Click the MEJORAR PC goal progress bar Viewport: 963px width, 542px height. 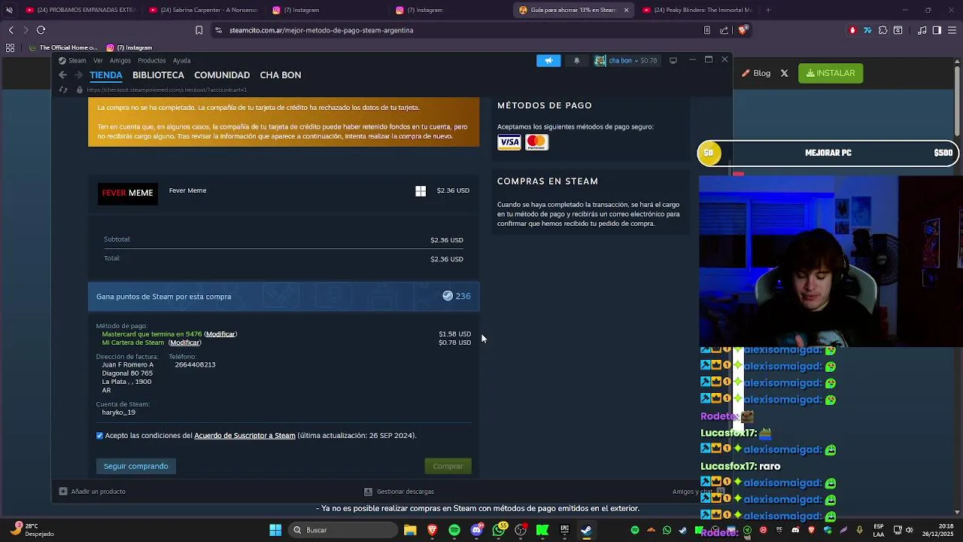(x=828, y=153)
